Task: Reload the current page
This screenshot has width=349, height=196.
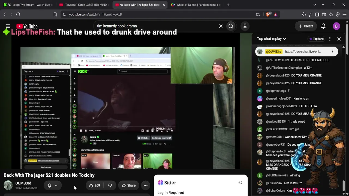Action: click(x=18, y=14)
